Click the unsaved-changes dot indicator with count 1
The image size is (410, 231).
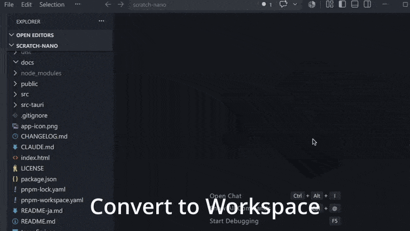(x=266, y=5)
